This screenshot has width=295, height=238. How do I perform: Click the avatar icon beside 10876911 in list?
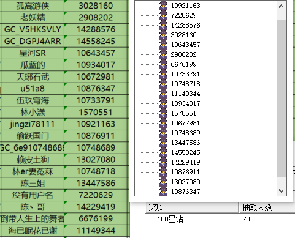coord(163,172)
